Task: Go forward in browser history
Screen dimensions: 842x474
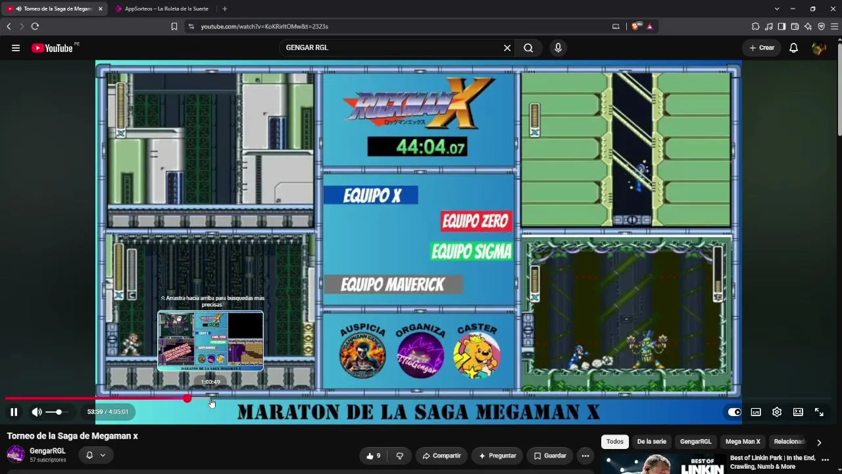Action: click(21, 26)
